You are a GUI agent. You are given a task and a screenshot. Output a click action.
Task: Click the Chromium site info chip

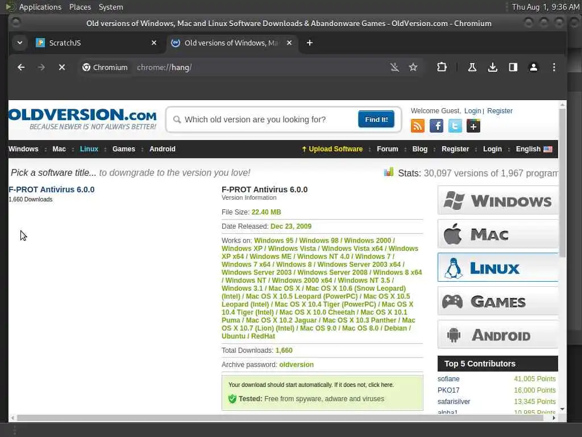coord(105,67)
